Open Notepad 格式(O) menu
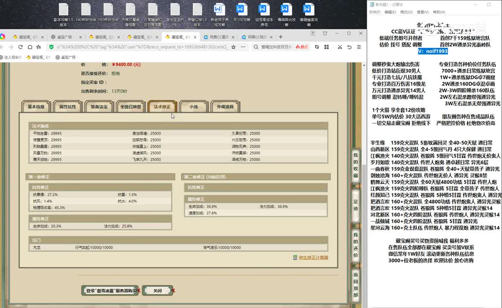Viewport: 502px width, 308px height. coord(406,12)
